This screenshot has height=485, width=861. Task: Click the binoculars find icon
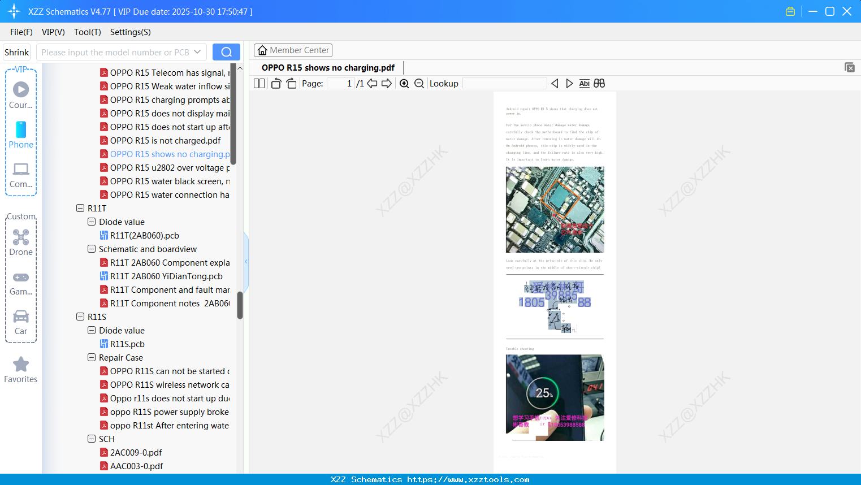(x=599, y=84)
